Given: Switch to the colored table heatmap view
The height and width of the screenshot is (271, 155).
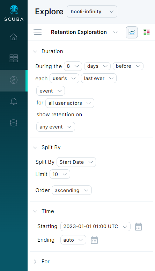Looking at the screenshot, I should (x=147, y=32).
